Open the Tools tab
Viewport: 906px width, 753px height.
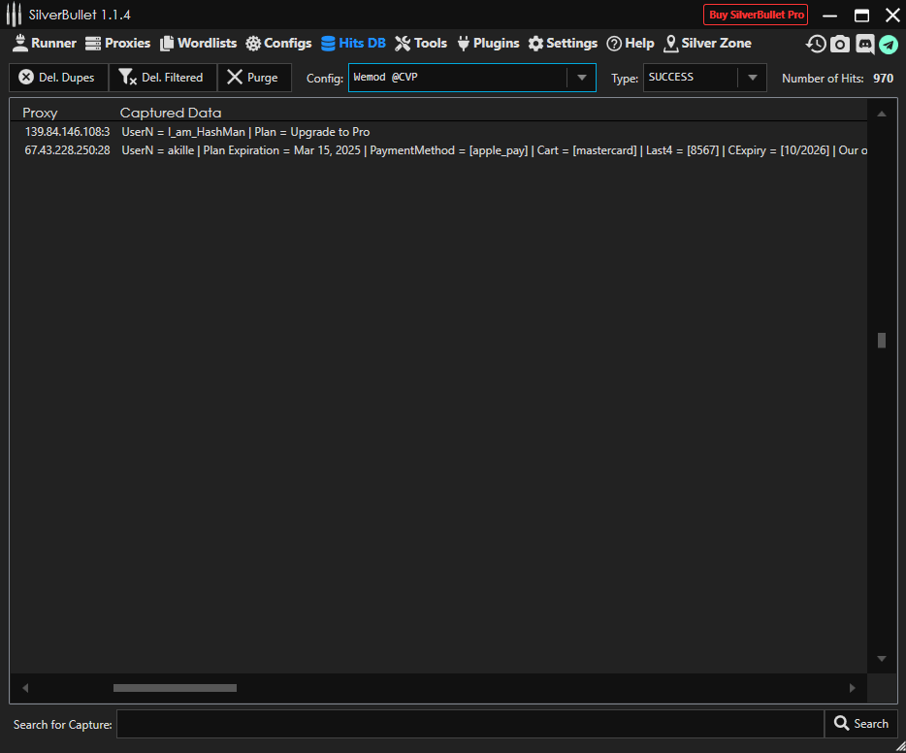(421, 44)
